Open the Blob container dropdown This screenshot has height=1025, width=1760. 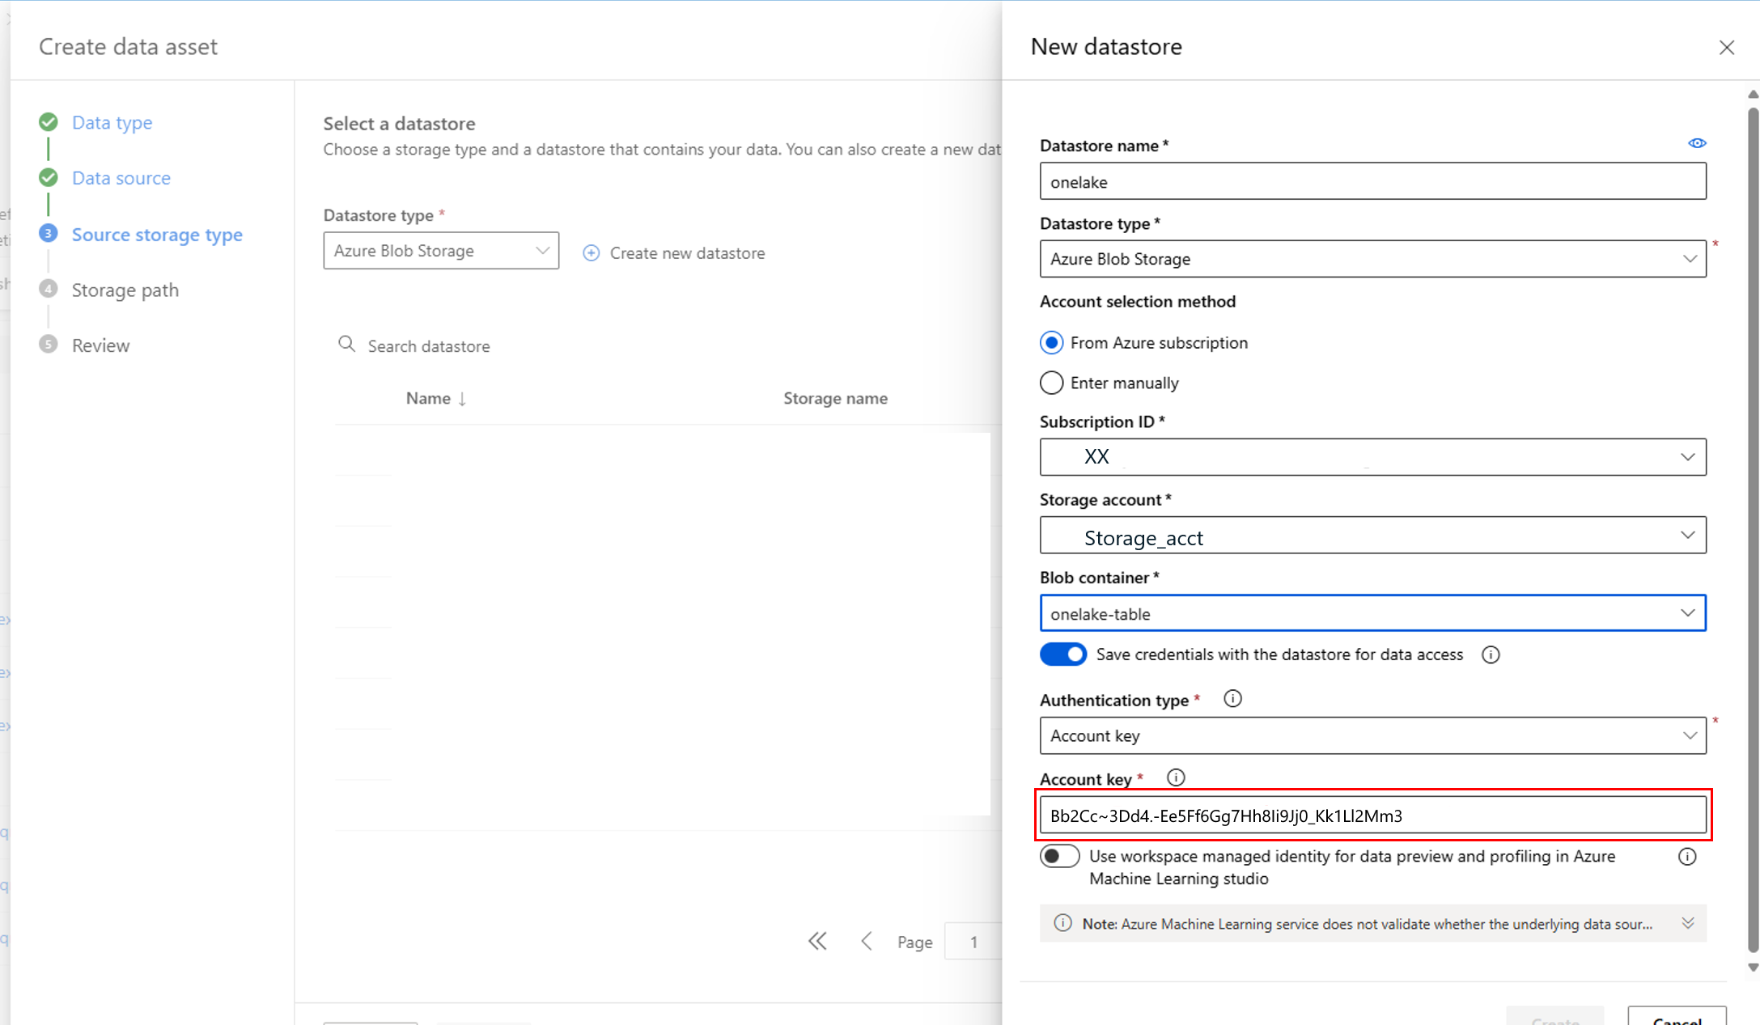pos(1372,613)
